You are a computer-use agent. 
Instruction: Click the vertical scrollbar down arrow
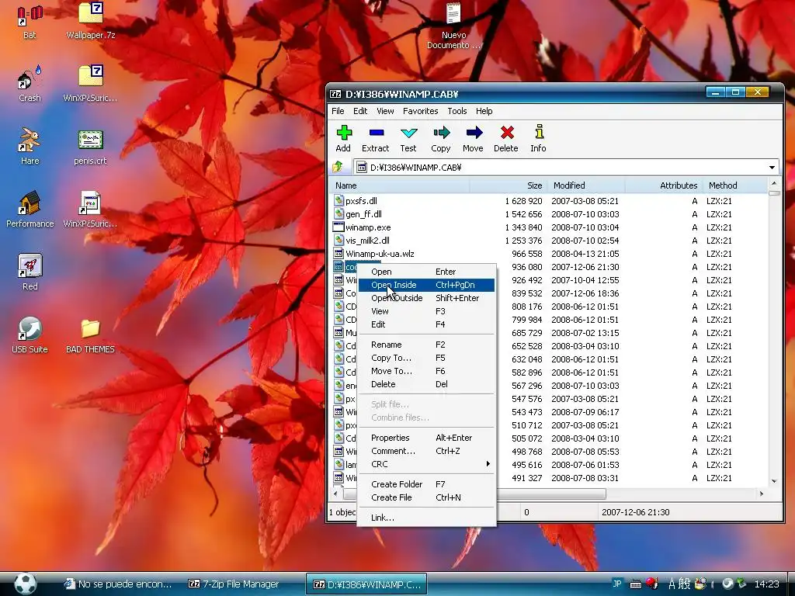pyautogui.click(x=774, y=481)
